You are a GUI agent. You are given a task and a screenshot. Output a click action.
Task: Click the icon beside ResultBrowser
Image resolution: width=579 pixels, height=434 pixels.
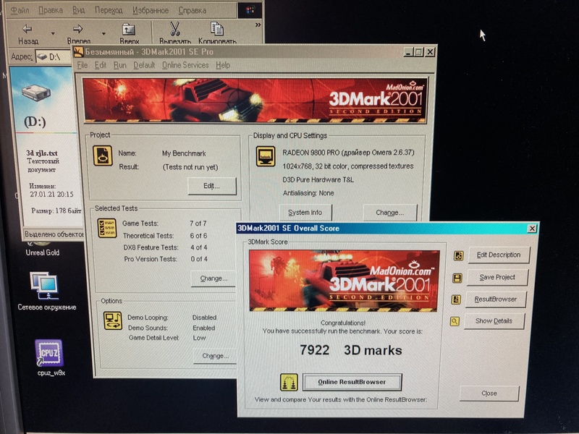[456, 299]
